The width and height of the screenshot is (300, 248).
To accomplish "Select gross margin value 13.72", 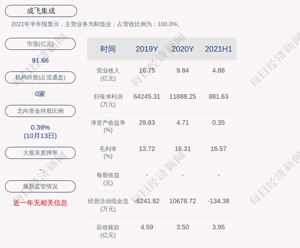I will click(147, 149).
